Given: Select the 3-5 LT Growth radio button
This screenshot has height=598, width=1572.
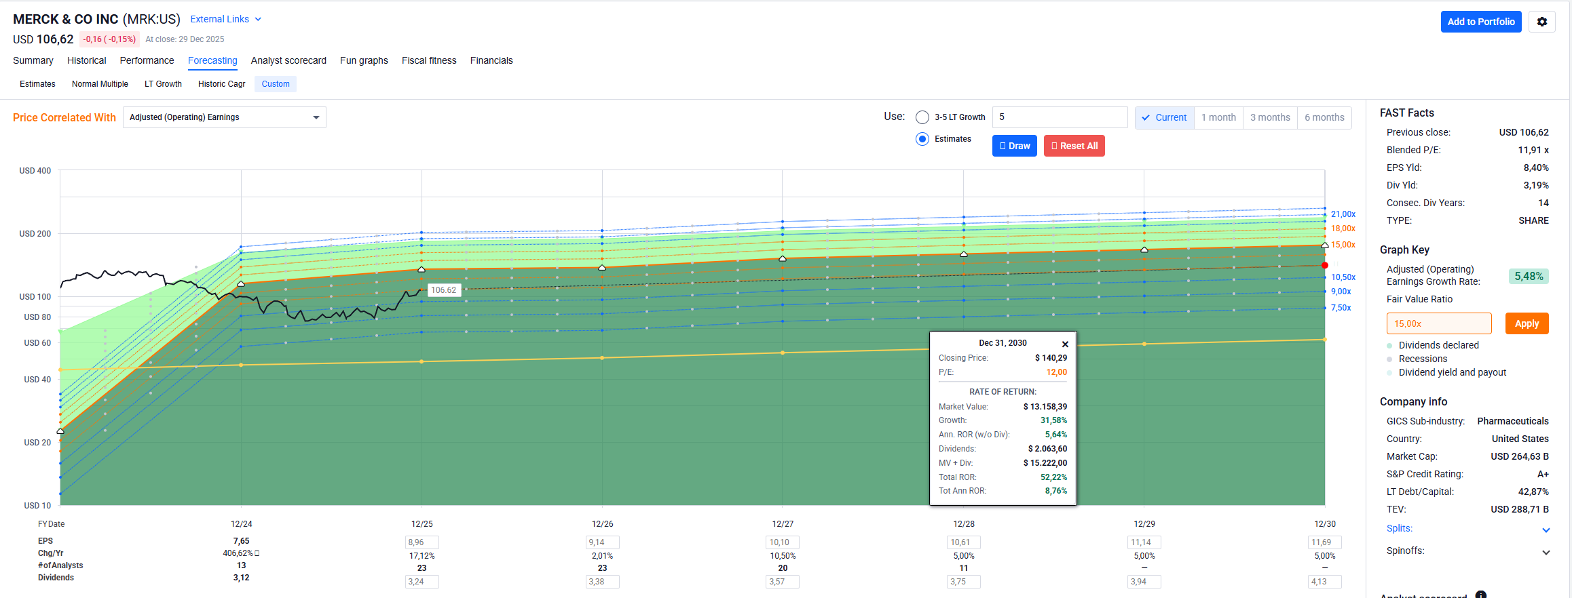Looking at the screenshot, I should [922, 117].
